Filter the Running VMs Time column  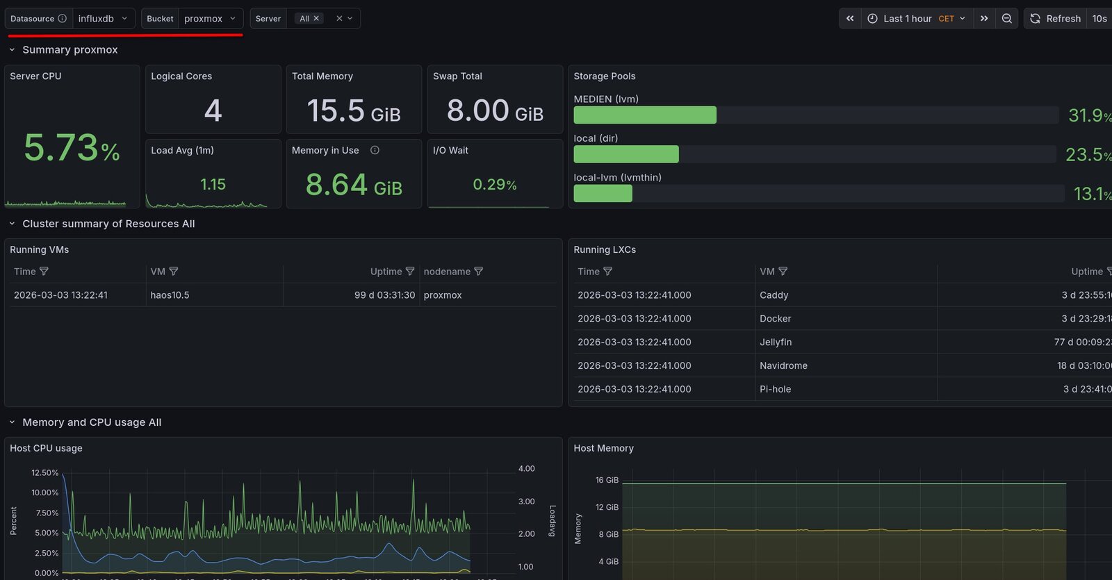click(44, 272)
